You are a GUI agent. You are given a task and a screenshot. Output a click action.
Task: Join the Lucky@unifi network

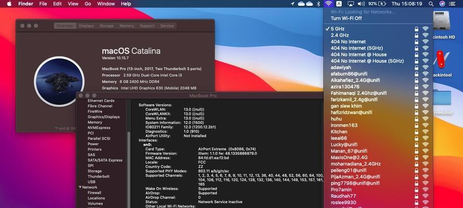[x=378, y=145]
